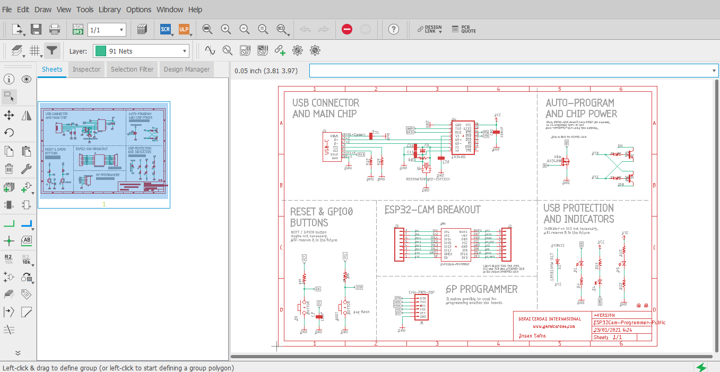Select the Label tool

coord(26,240)
